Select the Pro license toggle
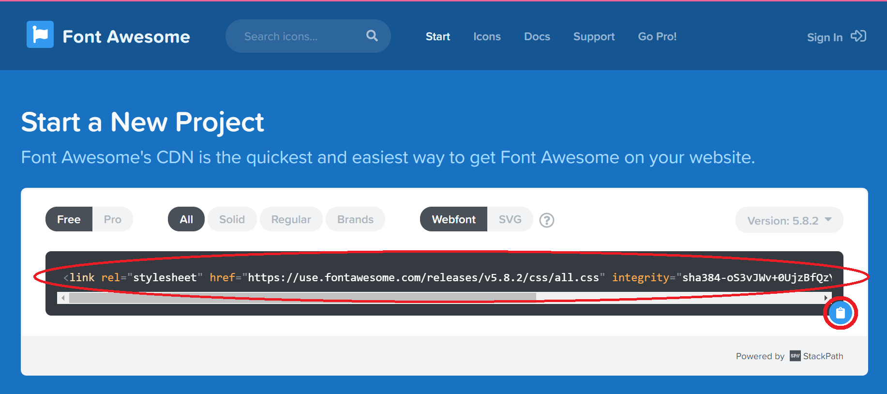The height and width of the screenshot is (394, 887). pyautogui.click(x=113, y=219)
